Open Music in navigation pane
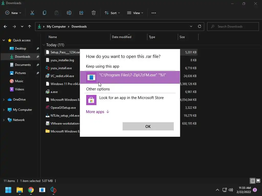Image resolution: width=262 pixels, height=196 pixels. coord(20,81)
